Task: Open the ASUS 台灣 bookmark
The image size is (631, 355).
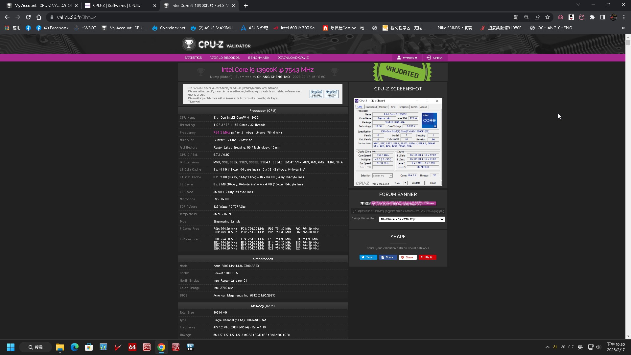Action: (254, 28)
